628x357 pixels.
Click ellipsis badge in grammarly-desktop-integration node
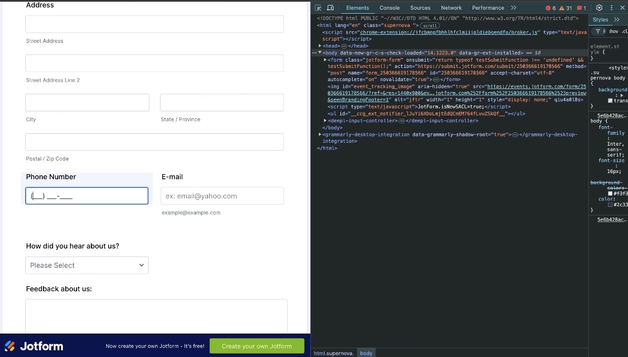tap(515, 135)
